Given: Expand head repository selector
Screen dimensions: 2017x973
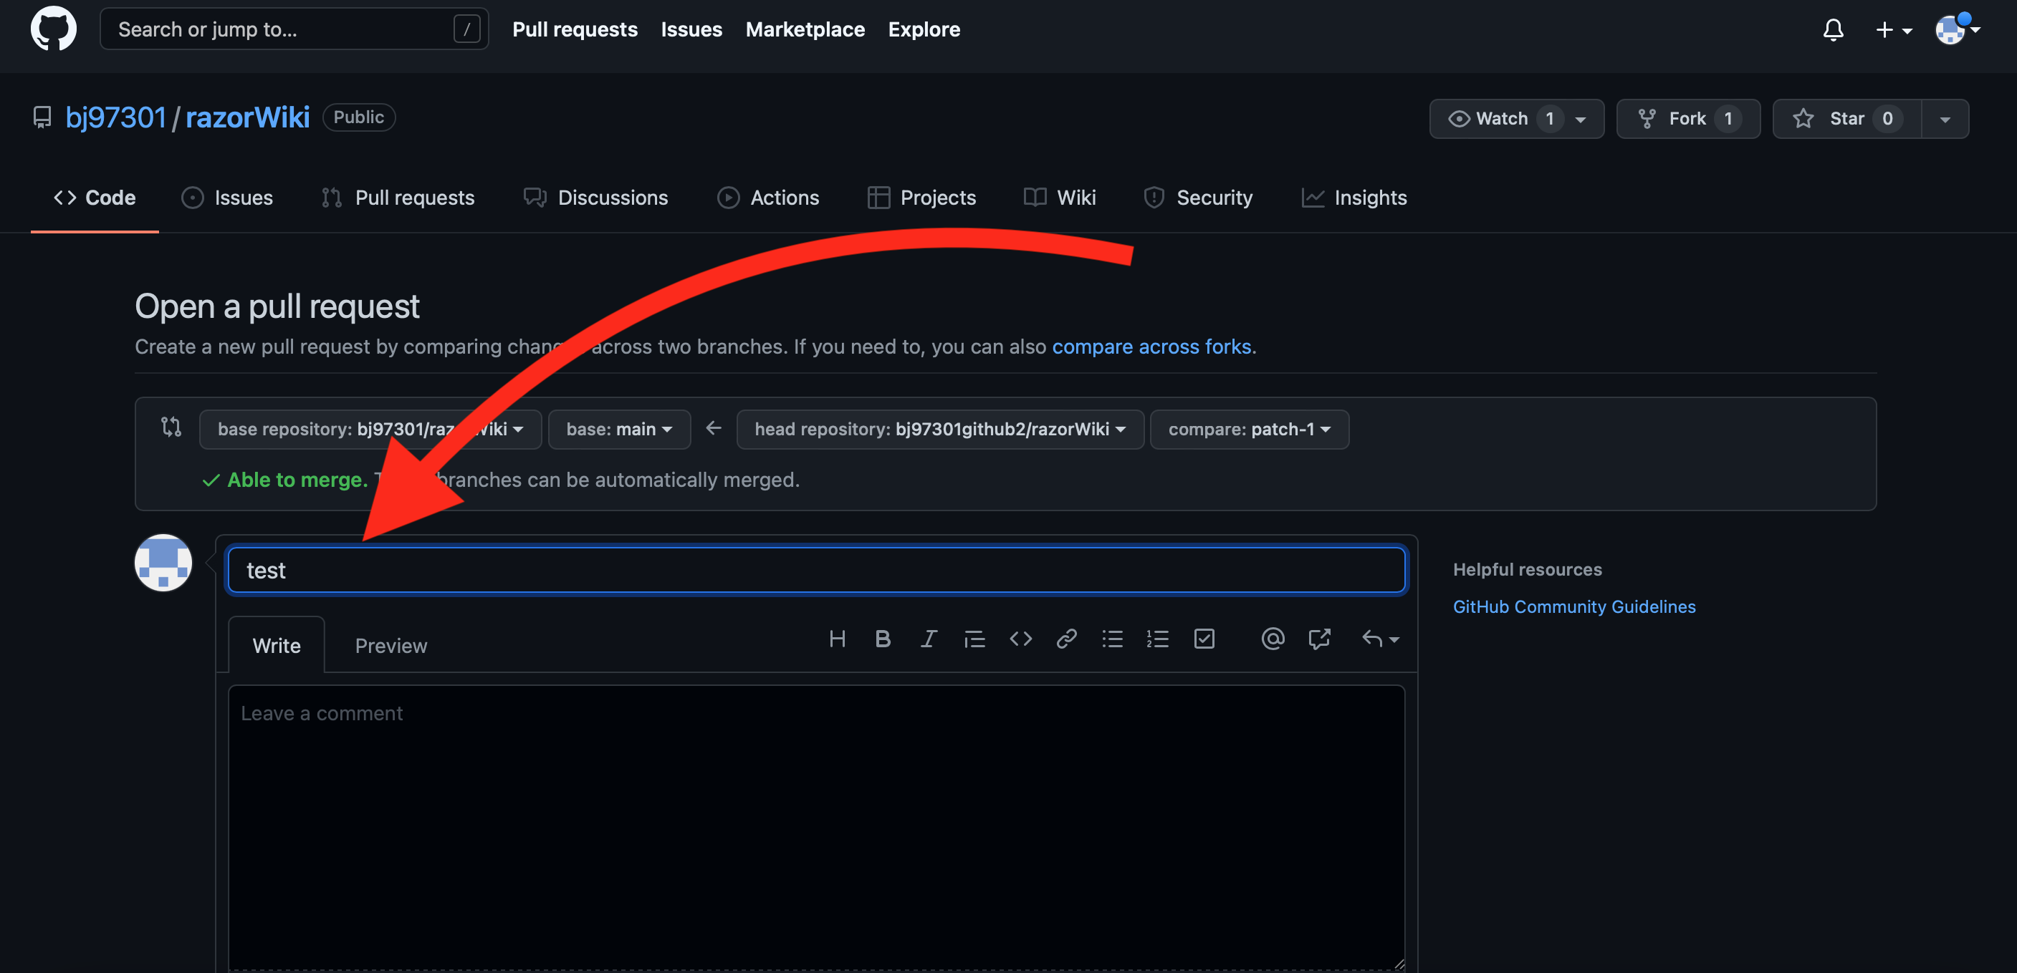Looking at the screenshot, I should (939, 430).
